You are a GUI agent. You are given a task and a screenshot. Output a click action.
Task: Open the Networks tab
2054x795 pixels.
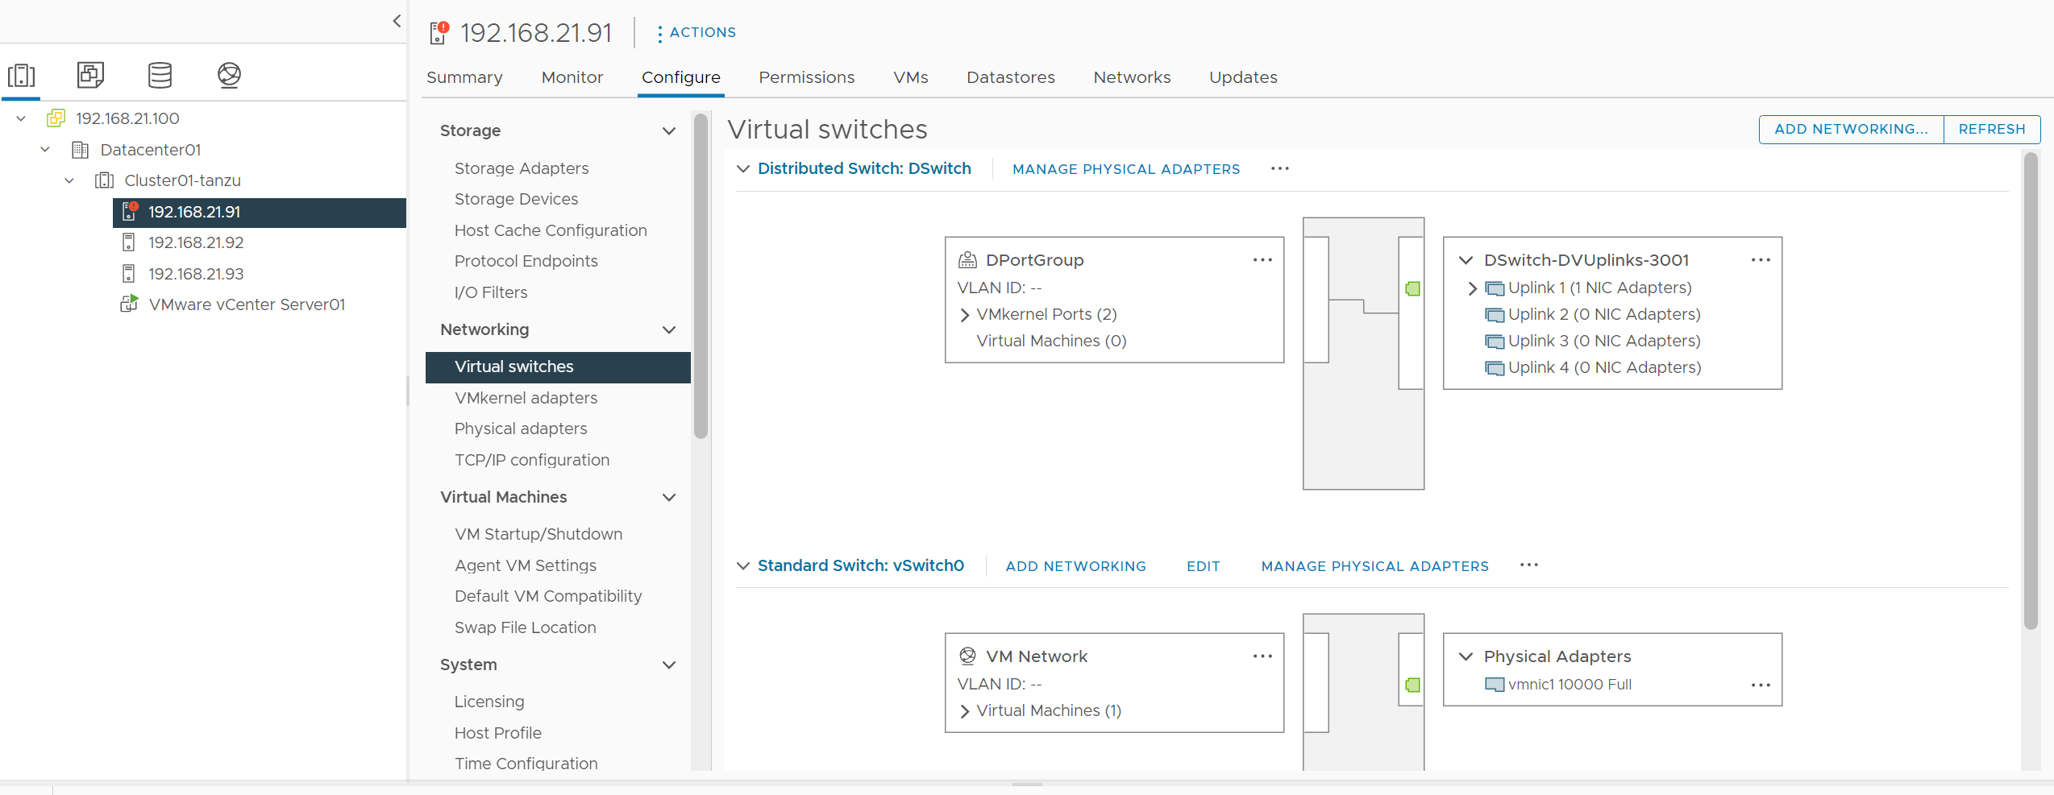1132,77
